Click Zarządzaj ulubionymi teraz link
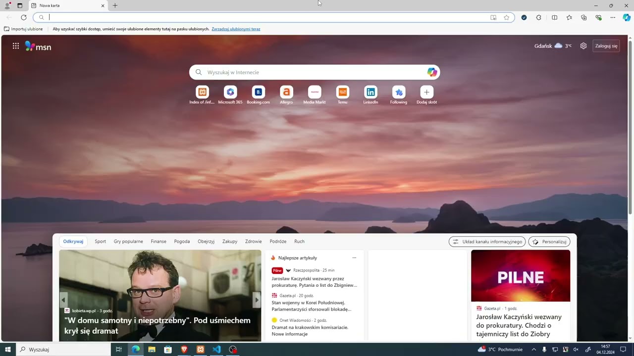Screen dimensions: 634x356 (236, 29)
